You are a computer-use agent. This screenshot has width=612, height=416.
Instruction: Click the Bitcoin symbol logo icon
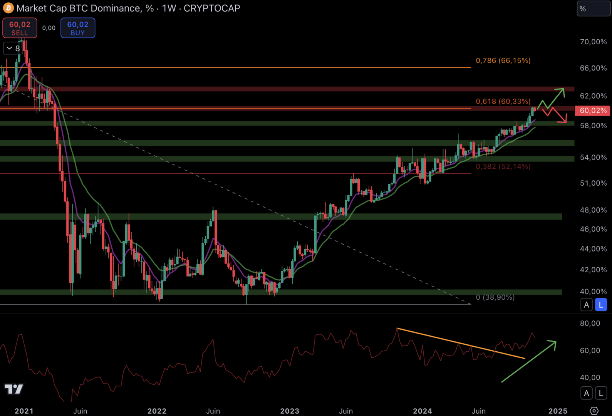point(8,8)
